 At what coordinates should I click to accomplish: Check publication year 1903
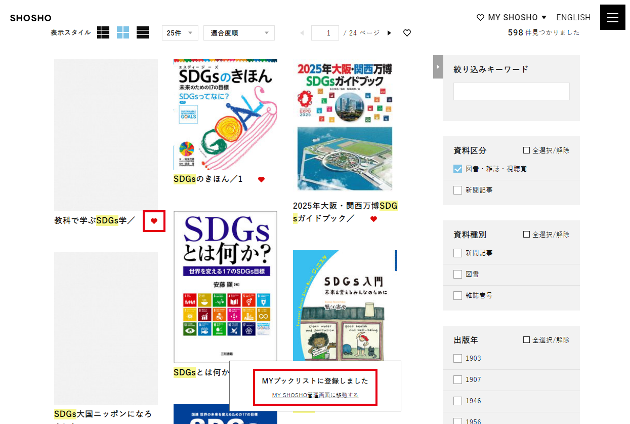coord(457,358)
